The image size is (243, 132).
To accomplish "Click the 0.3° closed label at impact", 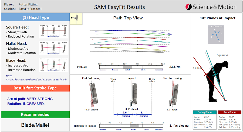I will pyautogui.click(x=131, y=109).
